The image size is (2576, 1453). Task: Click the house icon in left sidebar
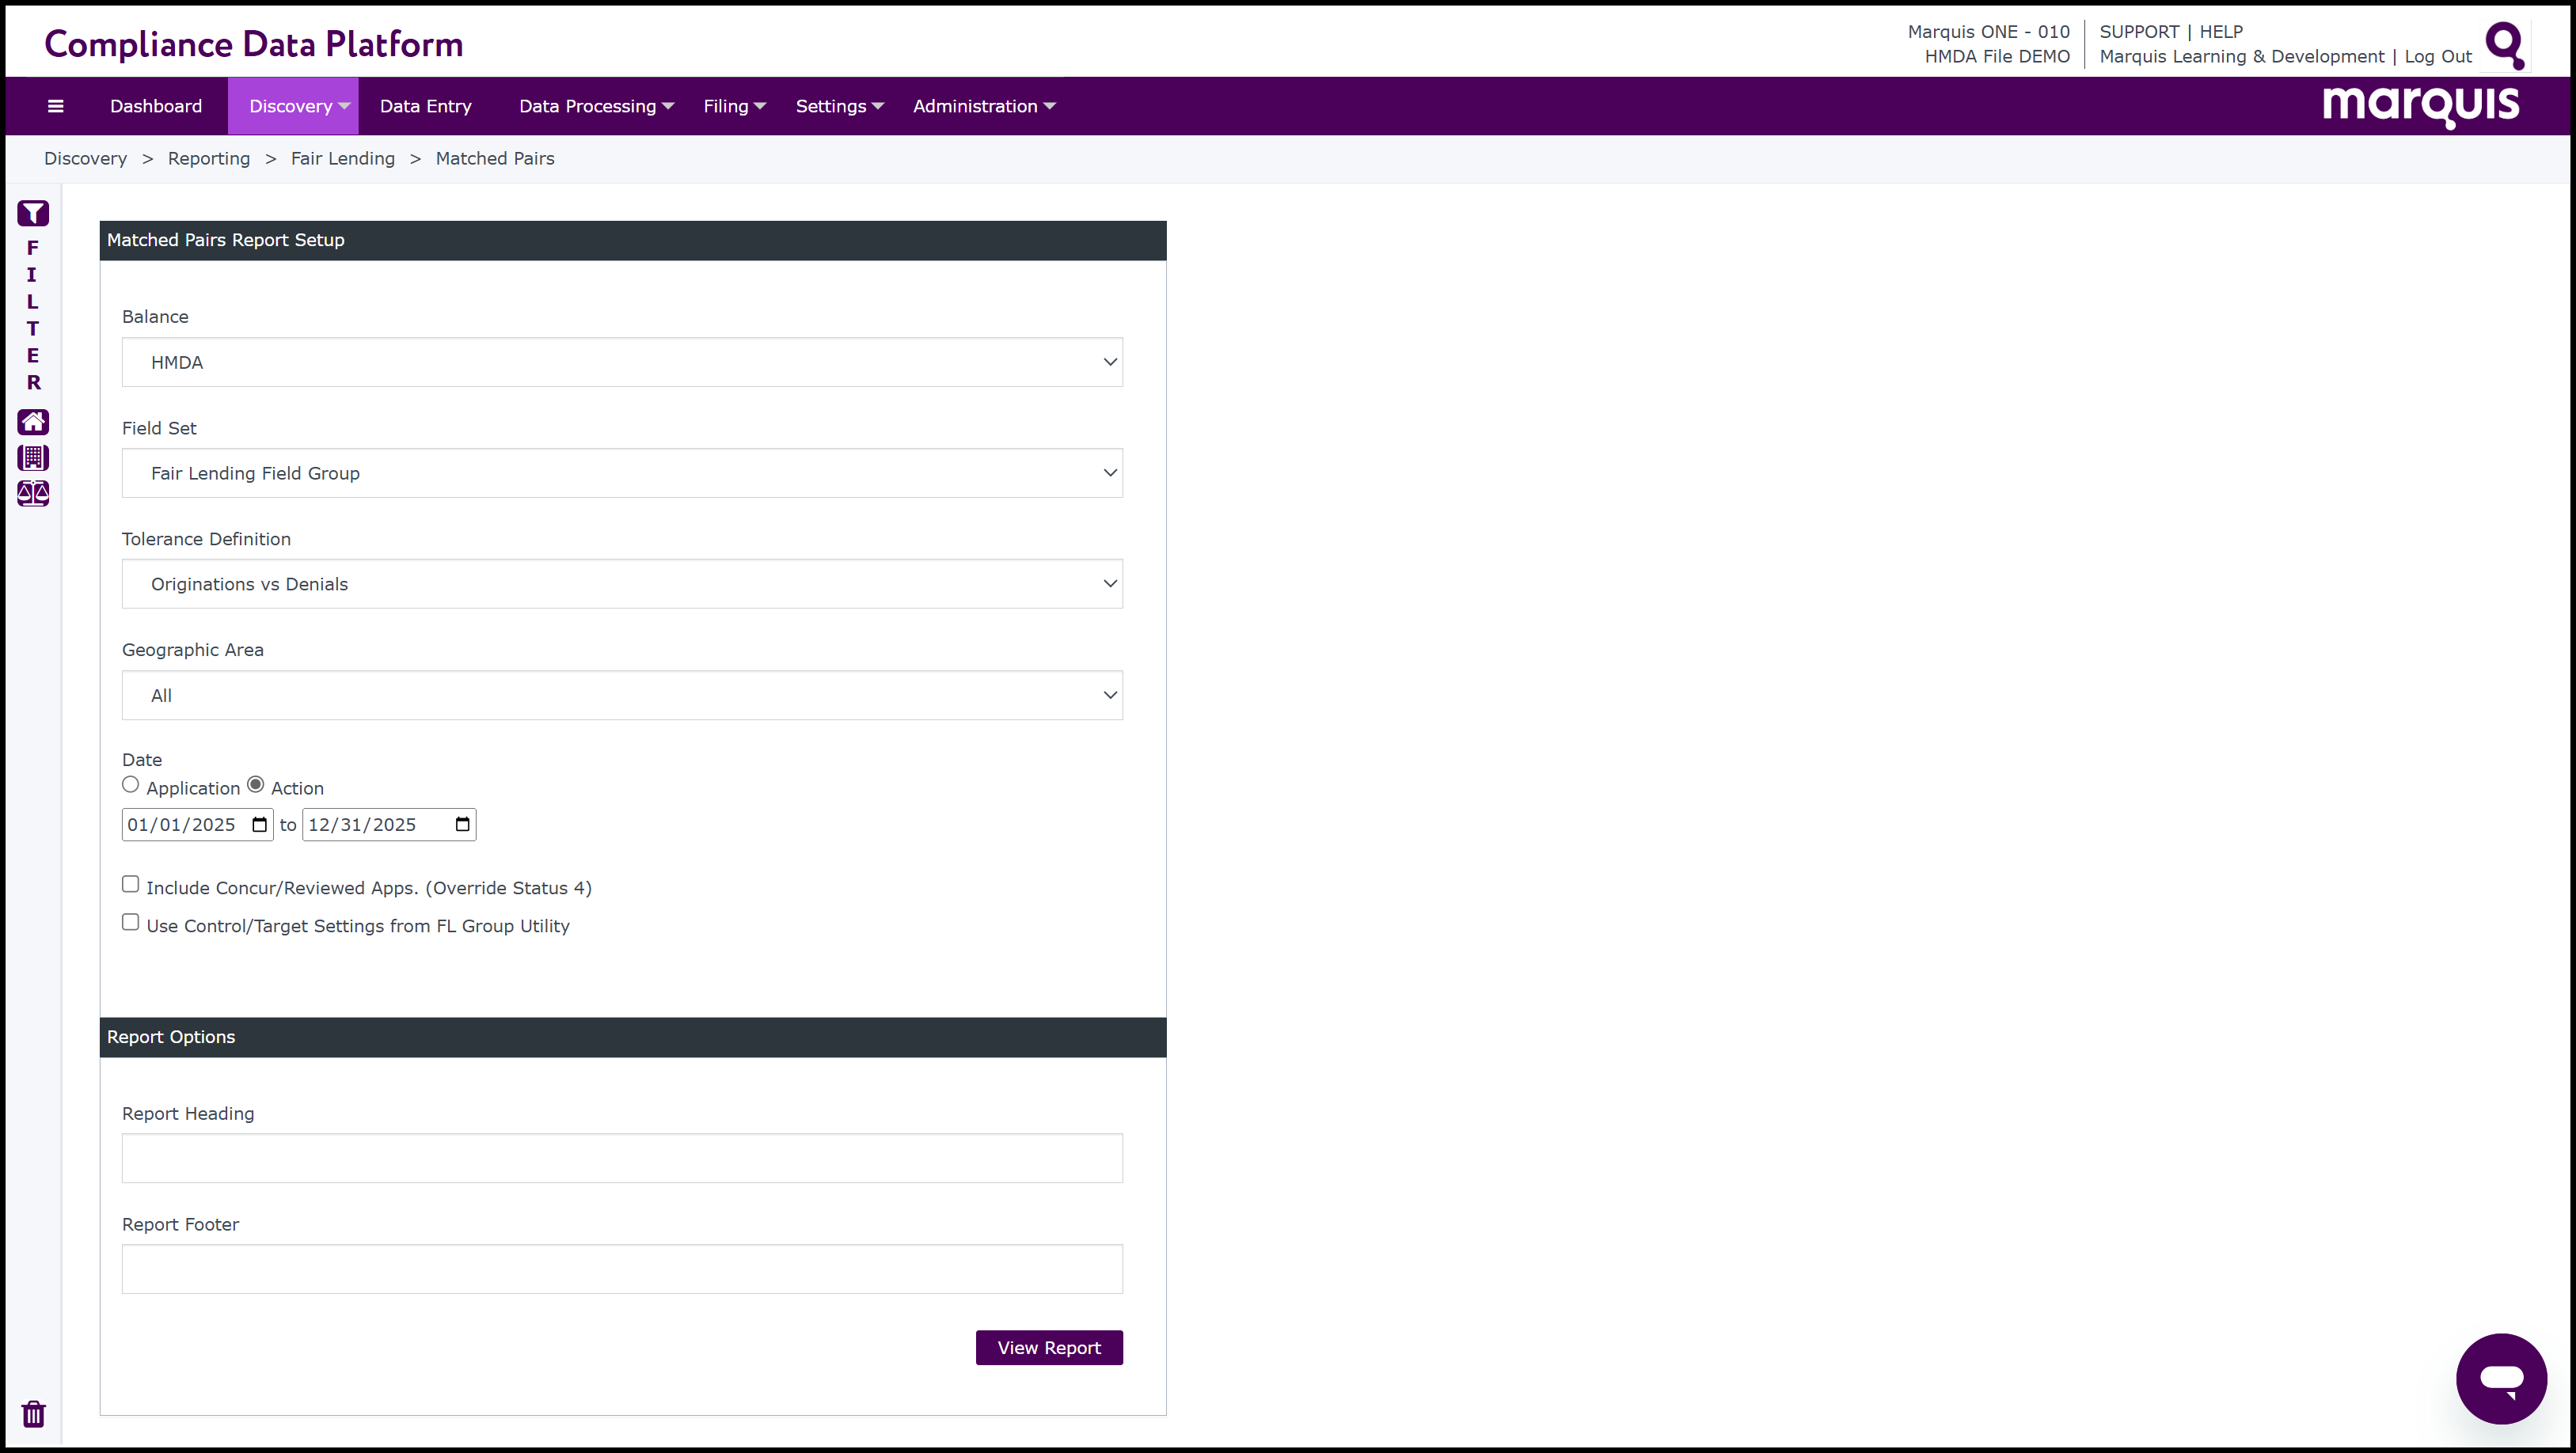(33, 422)
